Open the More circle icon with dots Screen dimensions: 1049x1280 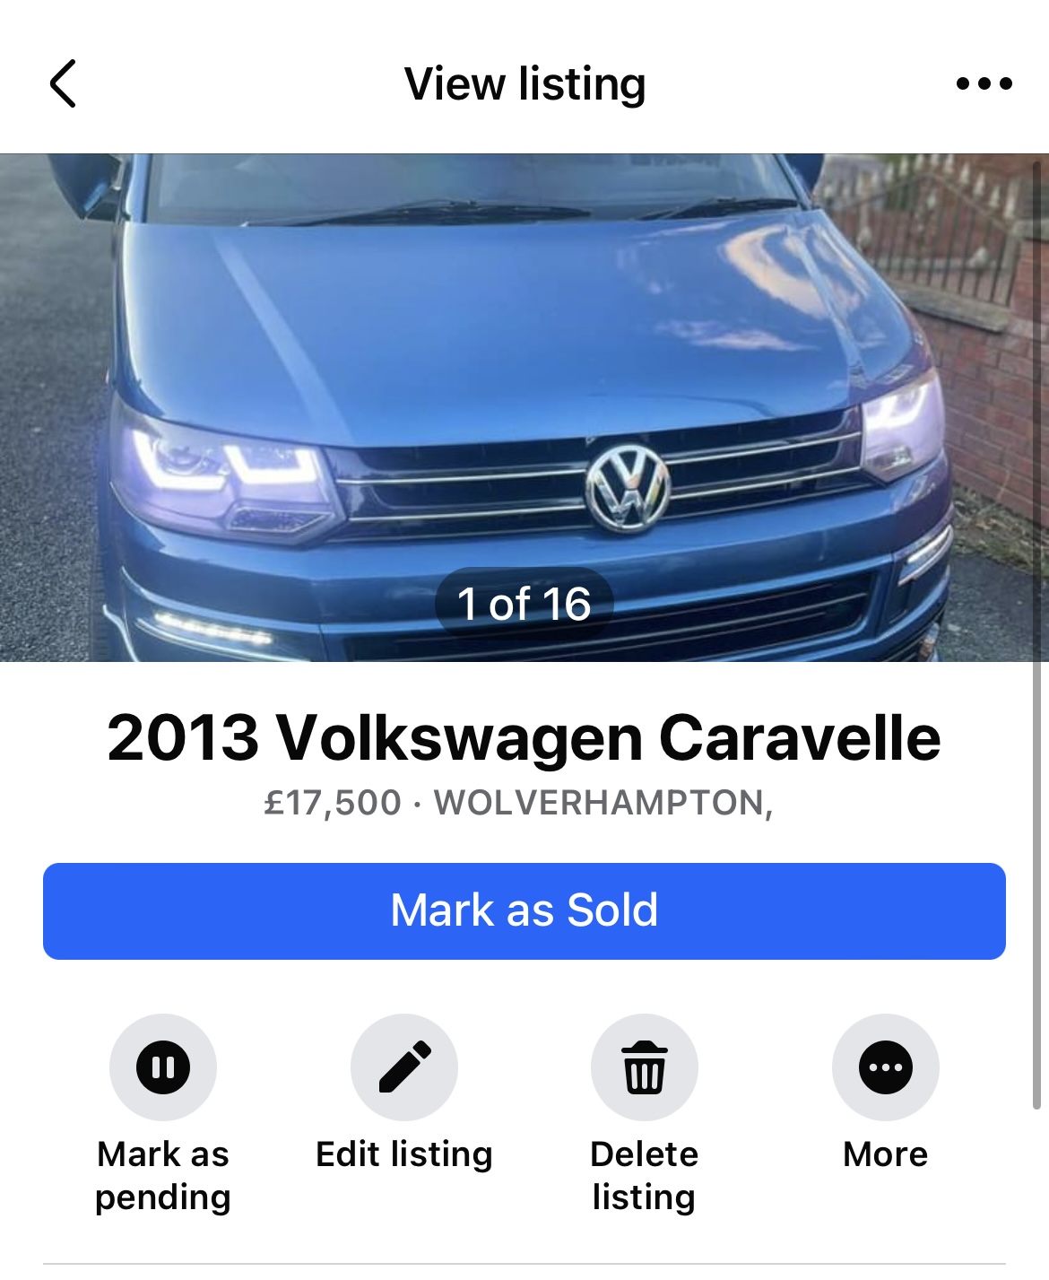(x=886, y=1067)
